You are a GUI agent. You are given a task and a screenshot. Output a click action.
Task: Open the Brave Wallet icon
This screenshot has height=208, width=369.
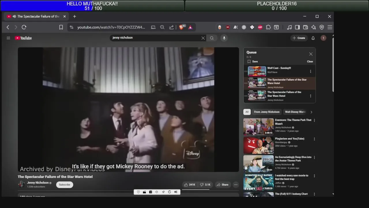305,27
